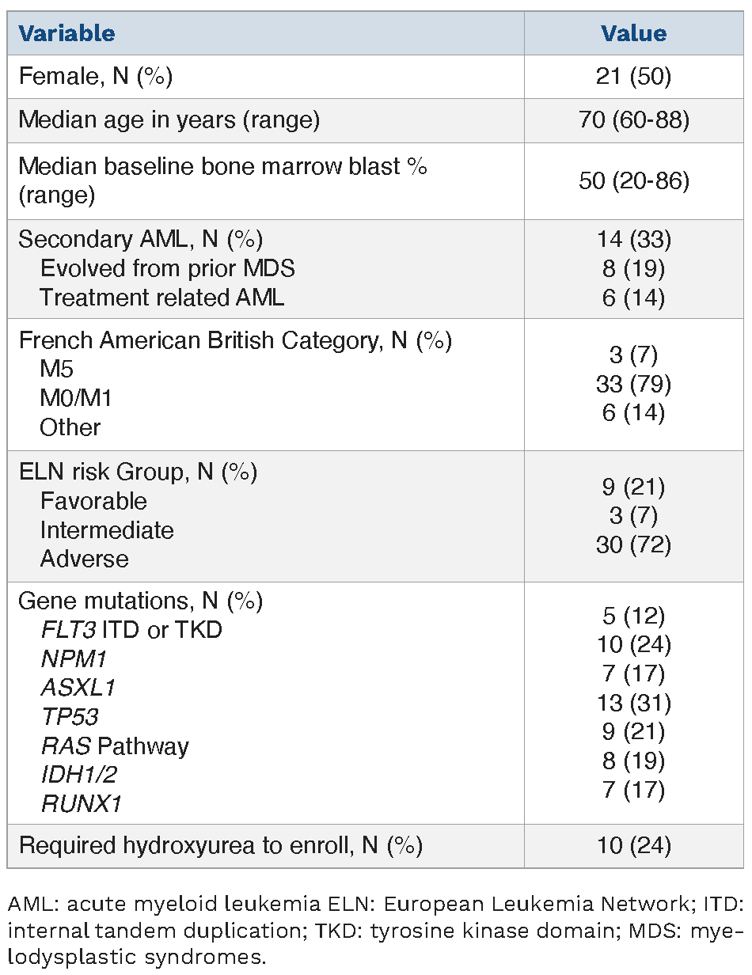Select the Female, N (%) row label
This screenshot has width=752, height=975.
pyautogui.click(x=96, y=77)
